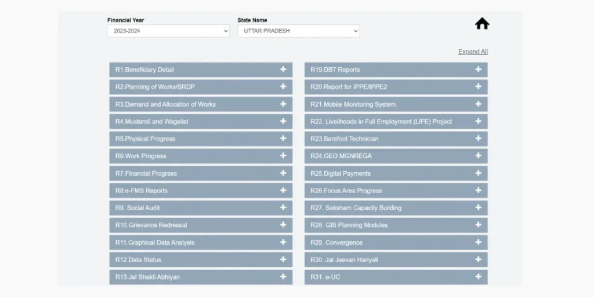The image size is (594, 297).
Task: Click the Expand All link
Action: (473, 52)
